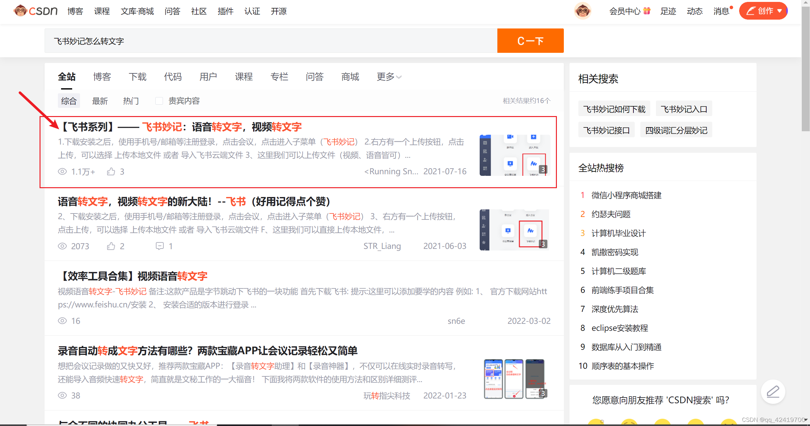Click the comment icon on second result

tap(160, 246)
